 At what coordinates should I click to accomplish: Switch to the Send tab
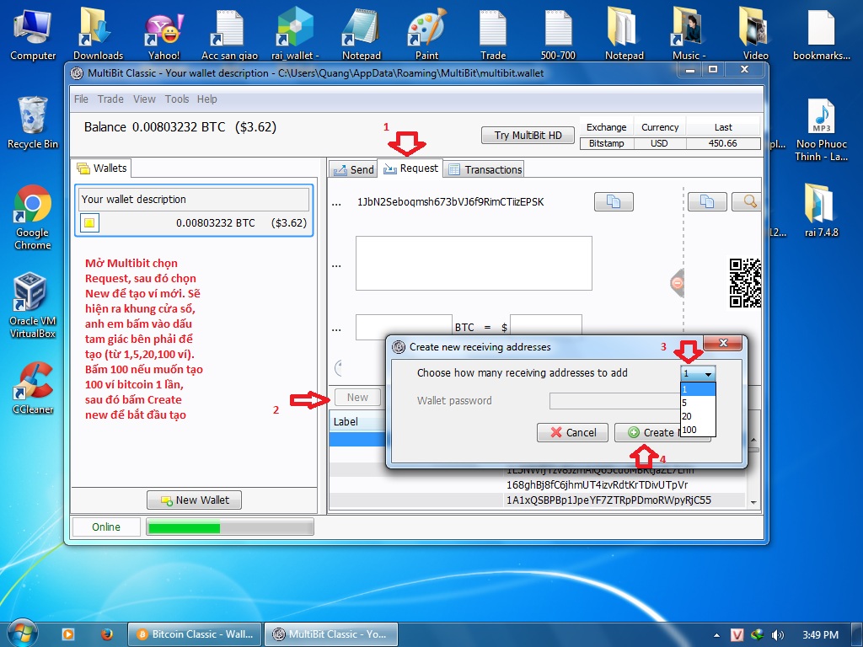(x=353, y=169)
